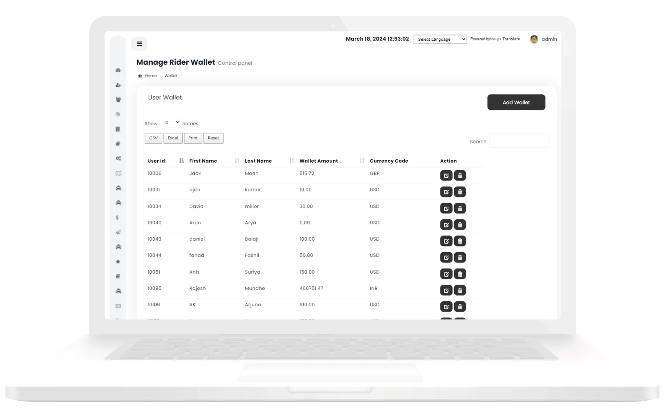Open the gears settings sidebar icon
665x420 pixels.
point(118,158)
